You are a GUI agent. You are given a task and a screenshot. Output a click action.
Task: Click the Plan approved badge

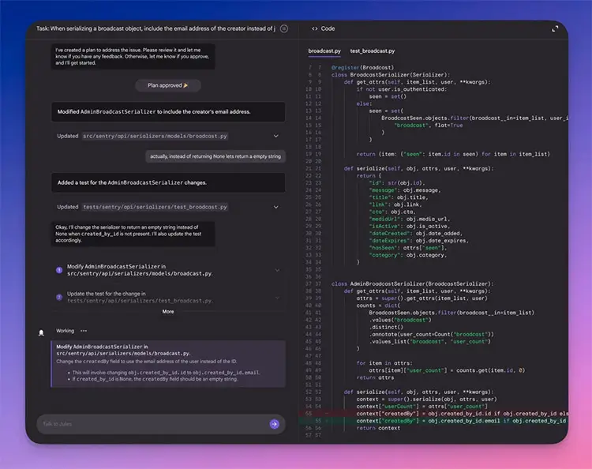(x=167, y=85)
